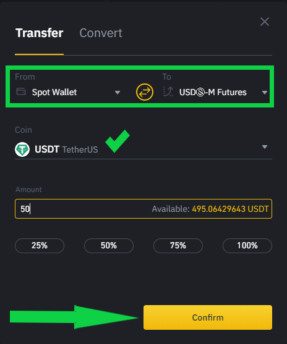
Task: Click the green checkmark next to TetherUS
Action: click(118, 141)
